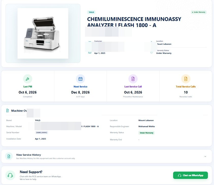
Task: Click the Last Service Call date Oct 6, 2026
Action: tap(133, 92)
